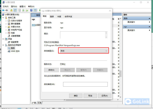Click the 磁盘管理 disk icon
Viewport: 153px width, 109px height.
point(9,42)
